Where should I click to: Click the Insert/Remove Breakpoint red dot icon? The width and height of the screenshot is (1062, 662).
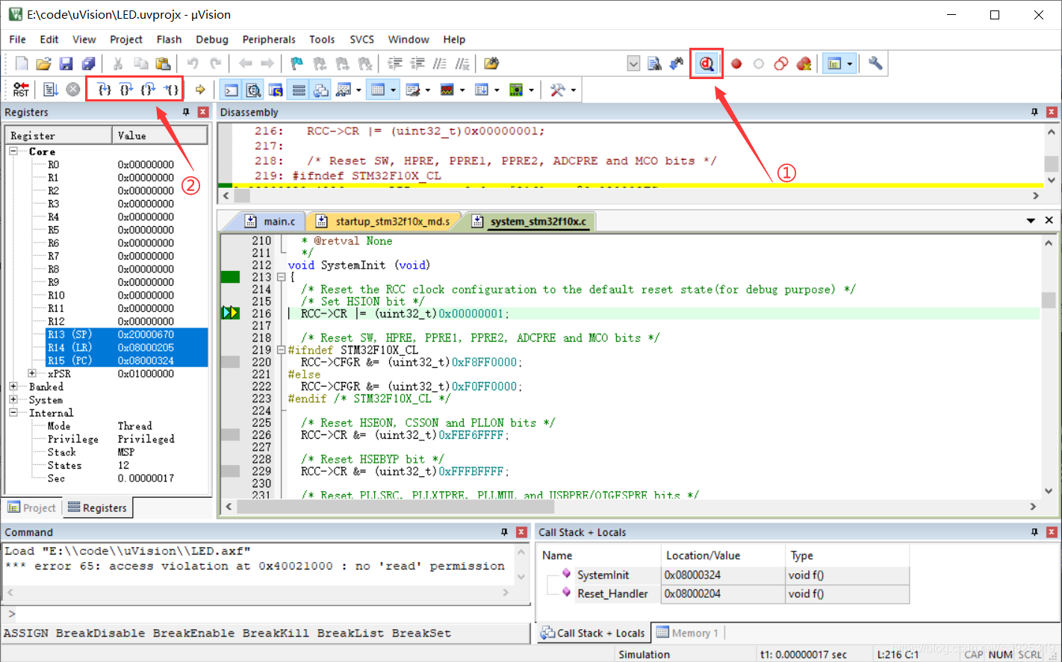736,64
